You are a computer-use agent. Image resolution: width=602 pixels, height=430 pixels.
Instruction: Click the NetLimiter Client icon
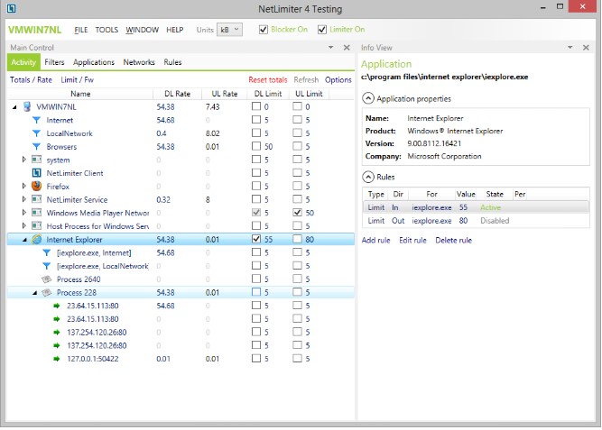pos(37,173)
